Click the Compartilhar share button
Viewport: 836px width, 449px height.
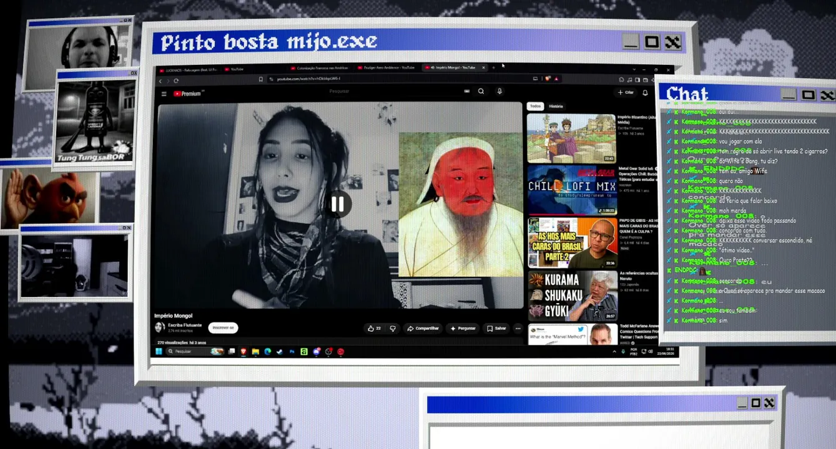coord(423,328)
